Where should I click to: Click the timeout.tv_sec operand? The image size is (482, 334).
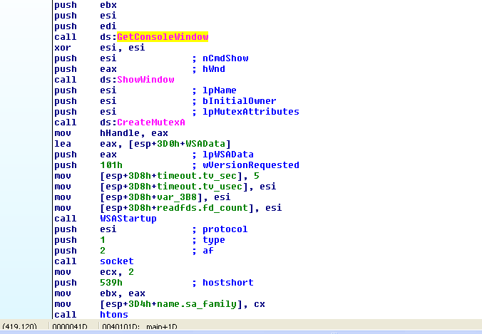196,176
